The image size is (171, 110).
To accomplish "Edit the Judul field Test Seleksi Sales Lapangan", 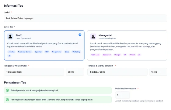I will tap(85, 18).
